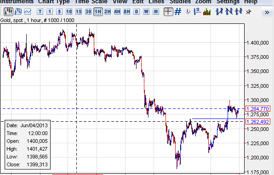Viewport: 274px width, 175px height.
Task: Open the Time Scale menu
Action: [91, 2]
